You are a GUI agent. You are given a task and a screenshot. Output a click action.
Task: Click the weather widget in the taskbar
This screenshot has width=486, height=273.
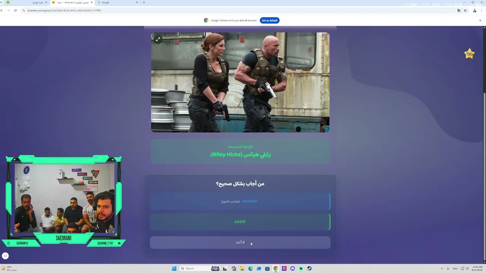(9, 268)
